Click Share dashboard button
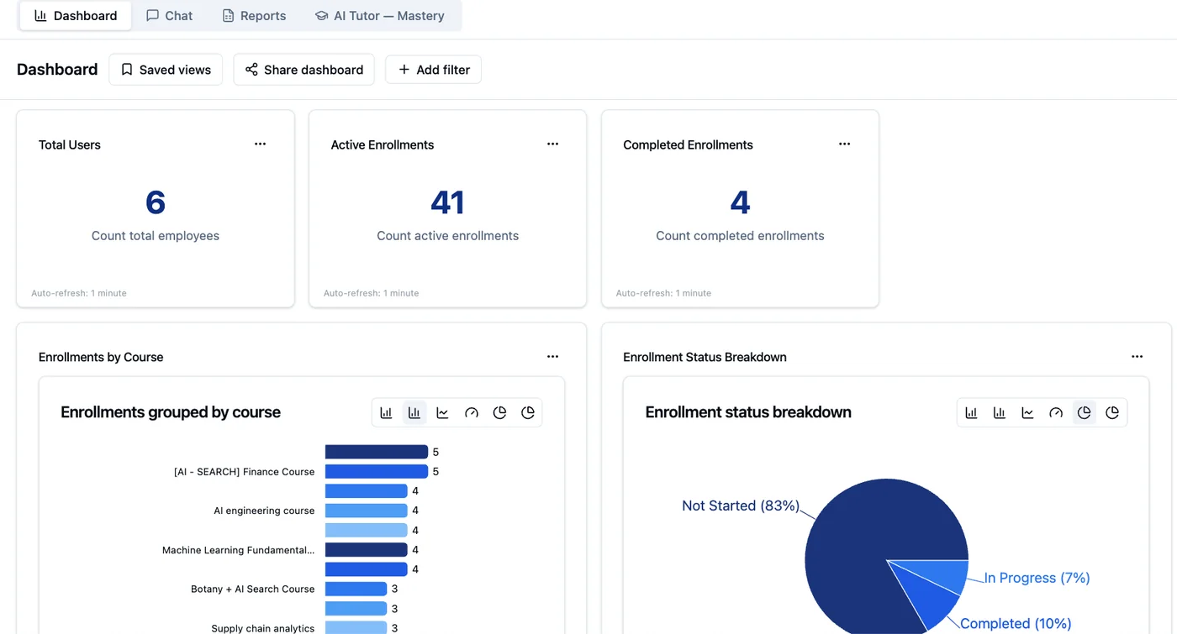This screenshot has height=634, width=1177. click(x=304, y=70)
